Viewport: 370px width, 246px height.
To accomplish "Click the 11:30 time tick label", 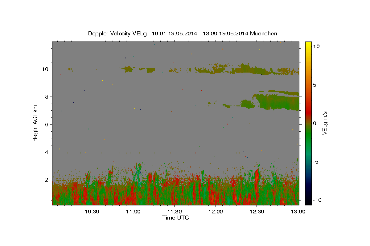I will (175, 212).
